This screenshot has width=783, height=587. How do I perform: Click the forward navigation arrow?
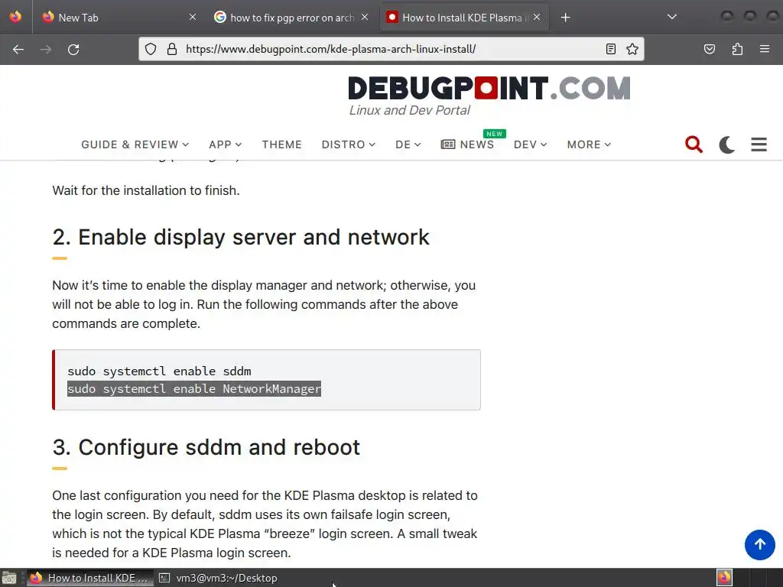tap(45, 50)
